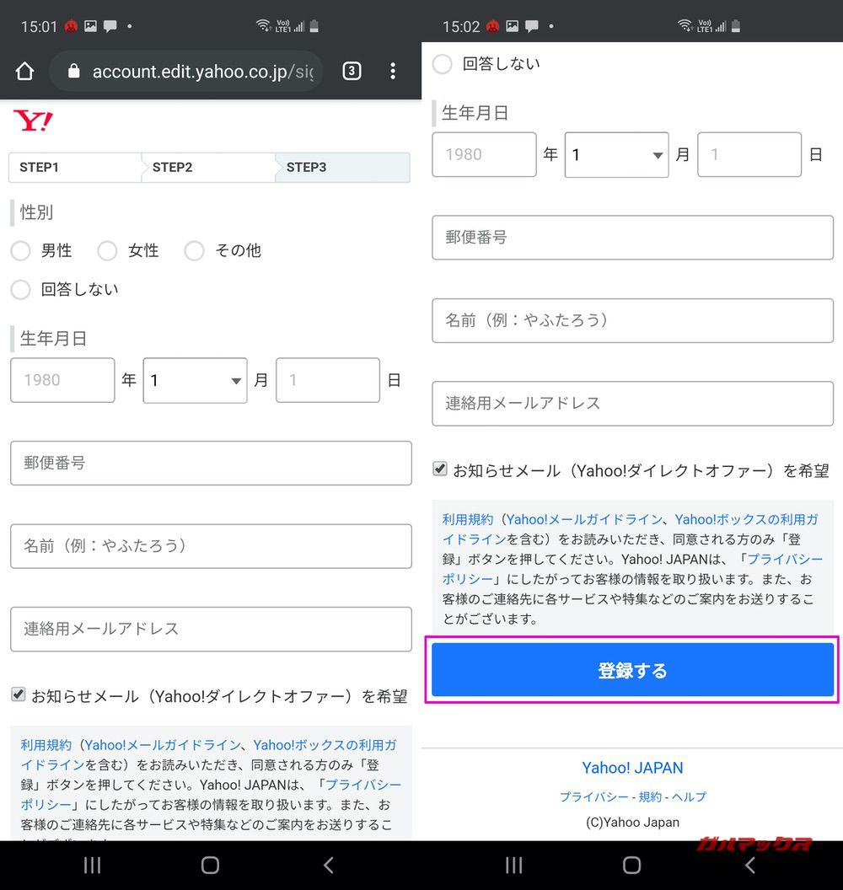
Task: Open Chrome's three-dot menu
Action: pyautogui.click(x=393, y=72)
